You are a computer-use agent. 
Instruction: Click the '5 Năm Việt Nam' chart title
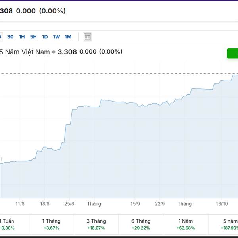[25, 52]
